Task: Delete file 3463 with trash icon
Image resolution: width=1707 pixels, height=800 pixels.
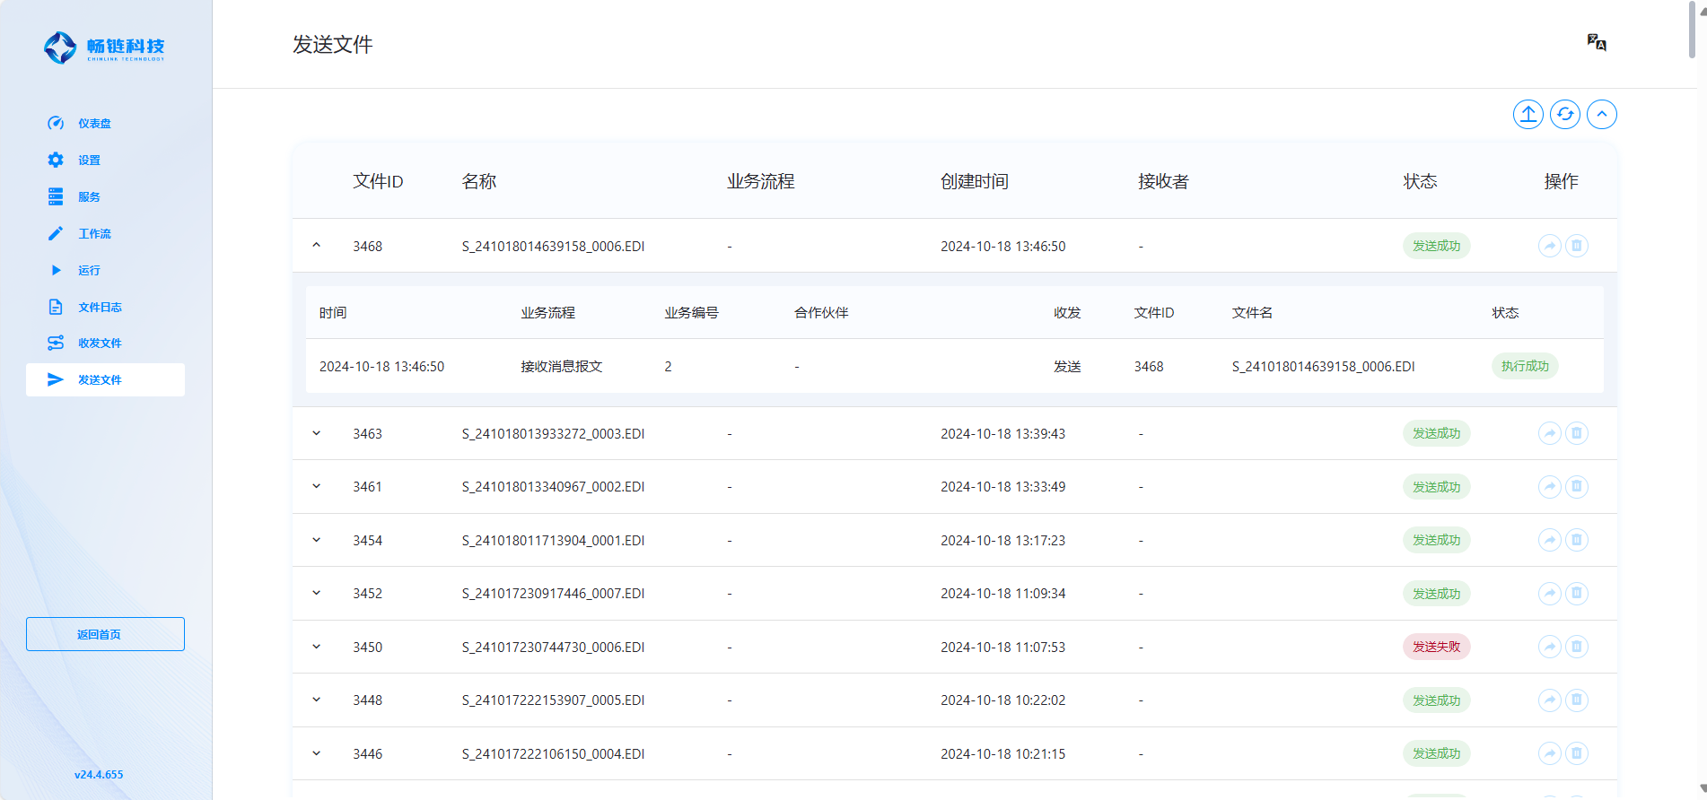Action: (x=1576, y=433)
